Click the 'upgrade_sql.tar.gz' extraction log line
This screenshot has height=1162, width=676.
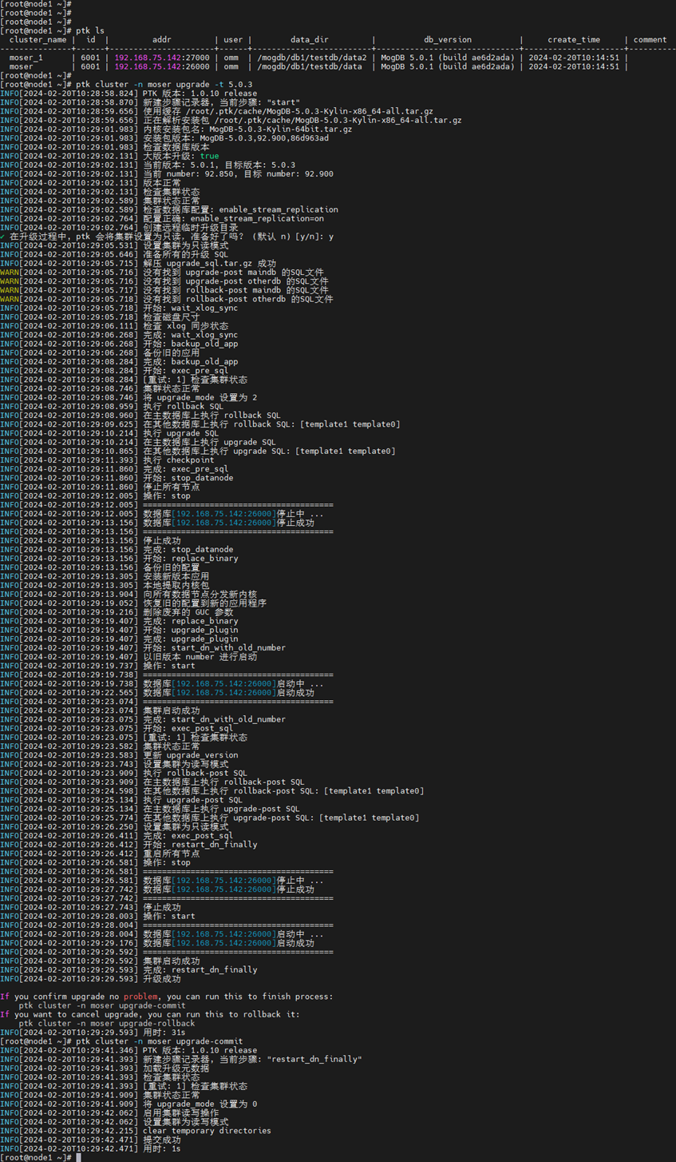tap(209, 264)
